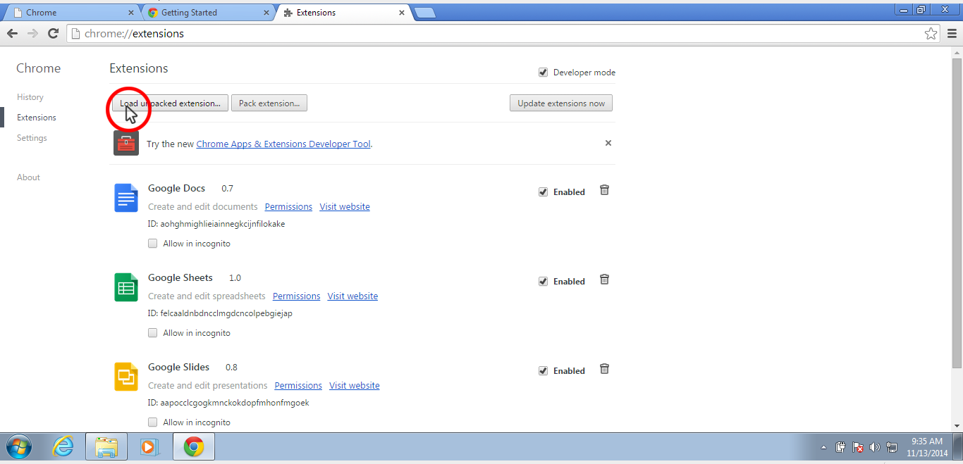
Task: Click the Pack extension button
Action: 269,104
